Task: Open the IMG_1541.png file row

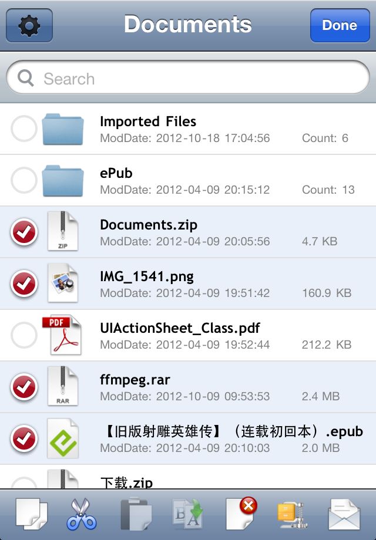Action: click(188, 283)
